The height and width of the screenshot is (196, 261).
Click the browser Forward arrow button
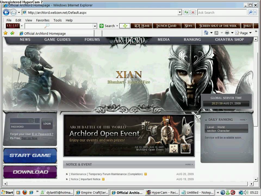(x=13, y=12)
